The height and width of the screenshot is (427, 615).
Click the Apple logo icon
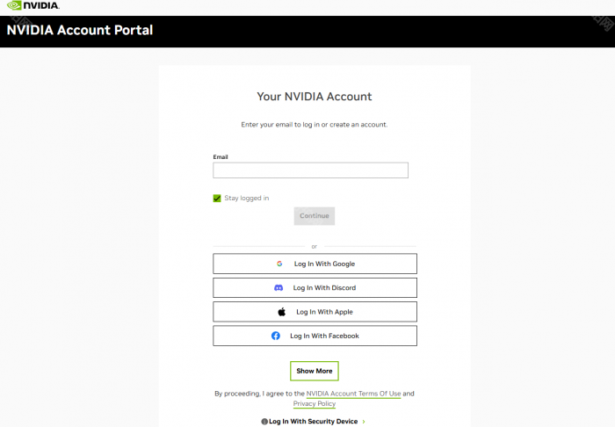pyautogui.click(x=282, y=312)
